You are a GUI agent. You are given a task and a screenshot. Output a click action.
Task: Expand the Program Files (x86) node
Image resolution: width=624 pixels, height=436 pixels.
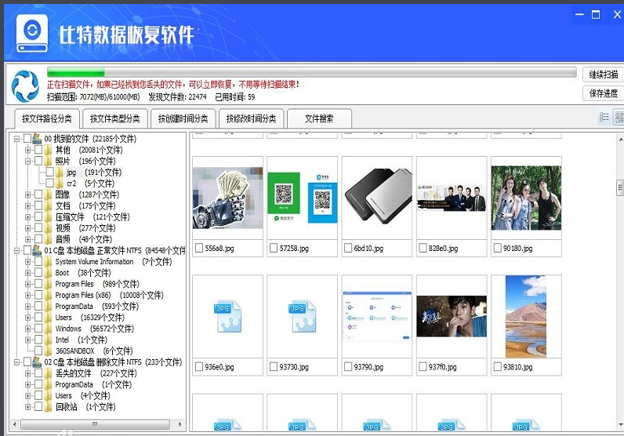28,296
